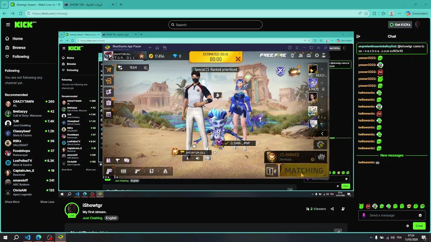The width and height of the screenshot is (431, 242).
Task: Open Free Fire settings gear icon
Action: [317, 55]
